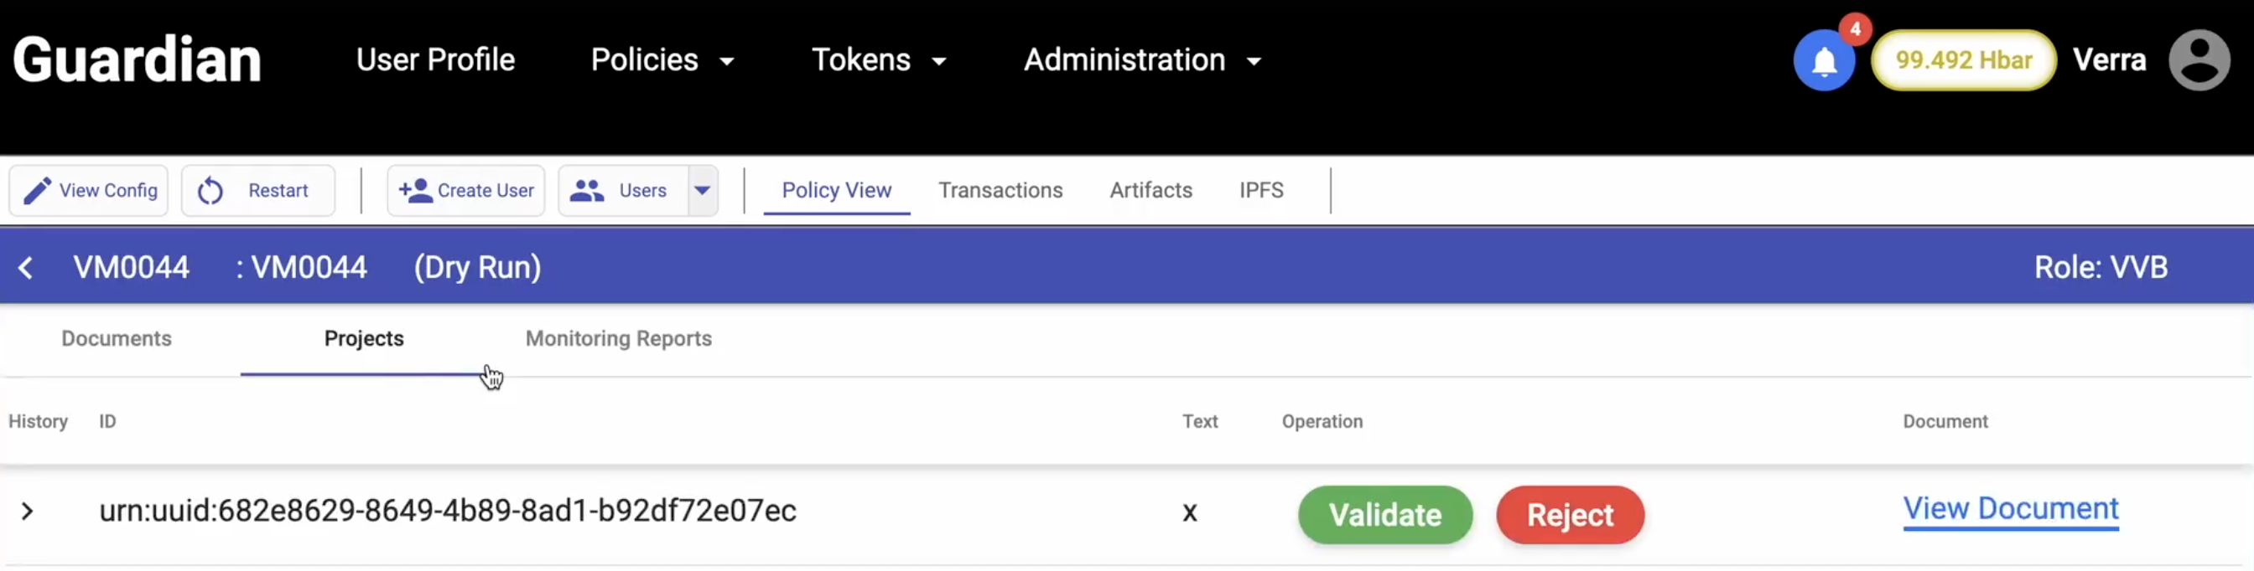Click the Create User add-person icon
The height and width of the screenshot is (571, 2254).
415,190
